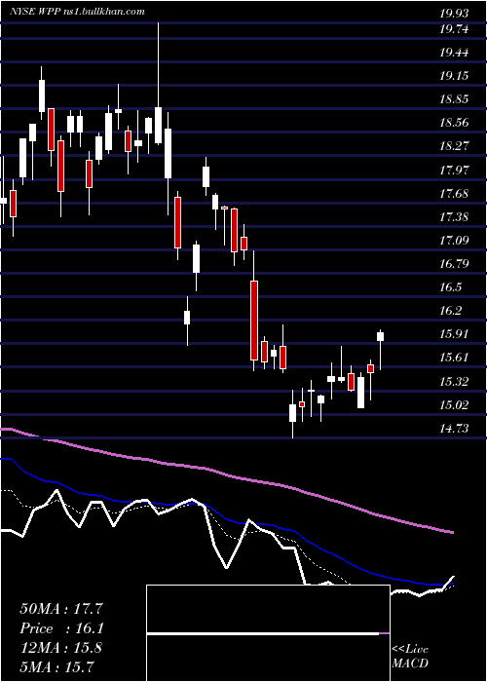487x682 pixels.
Task: Select the 15.91 axis label
Action: [454, 334]
